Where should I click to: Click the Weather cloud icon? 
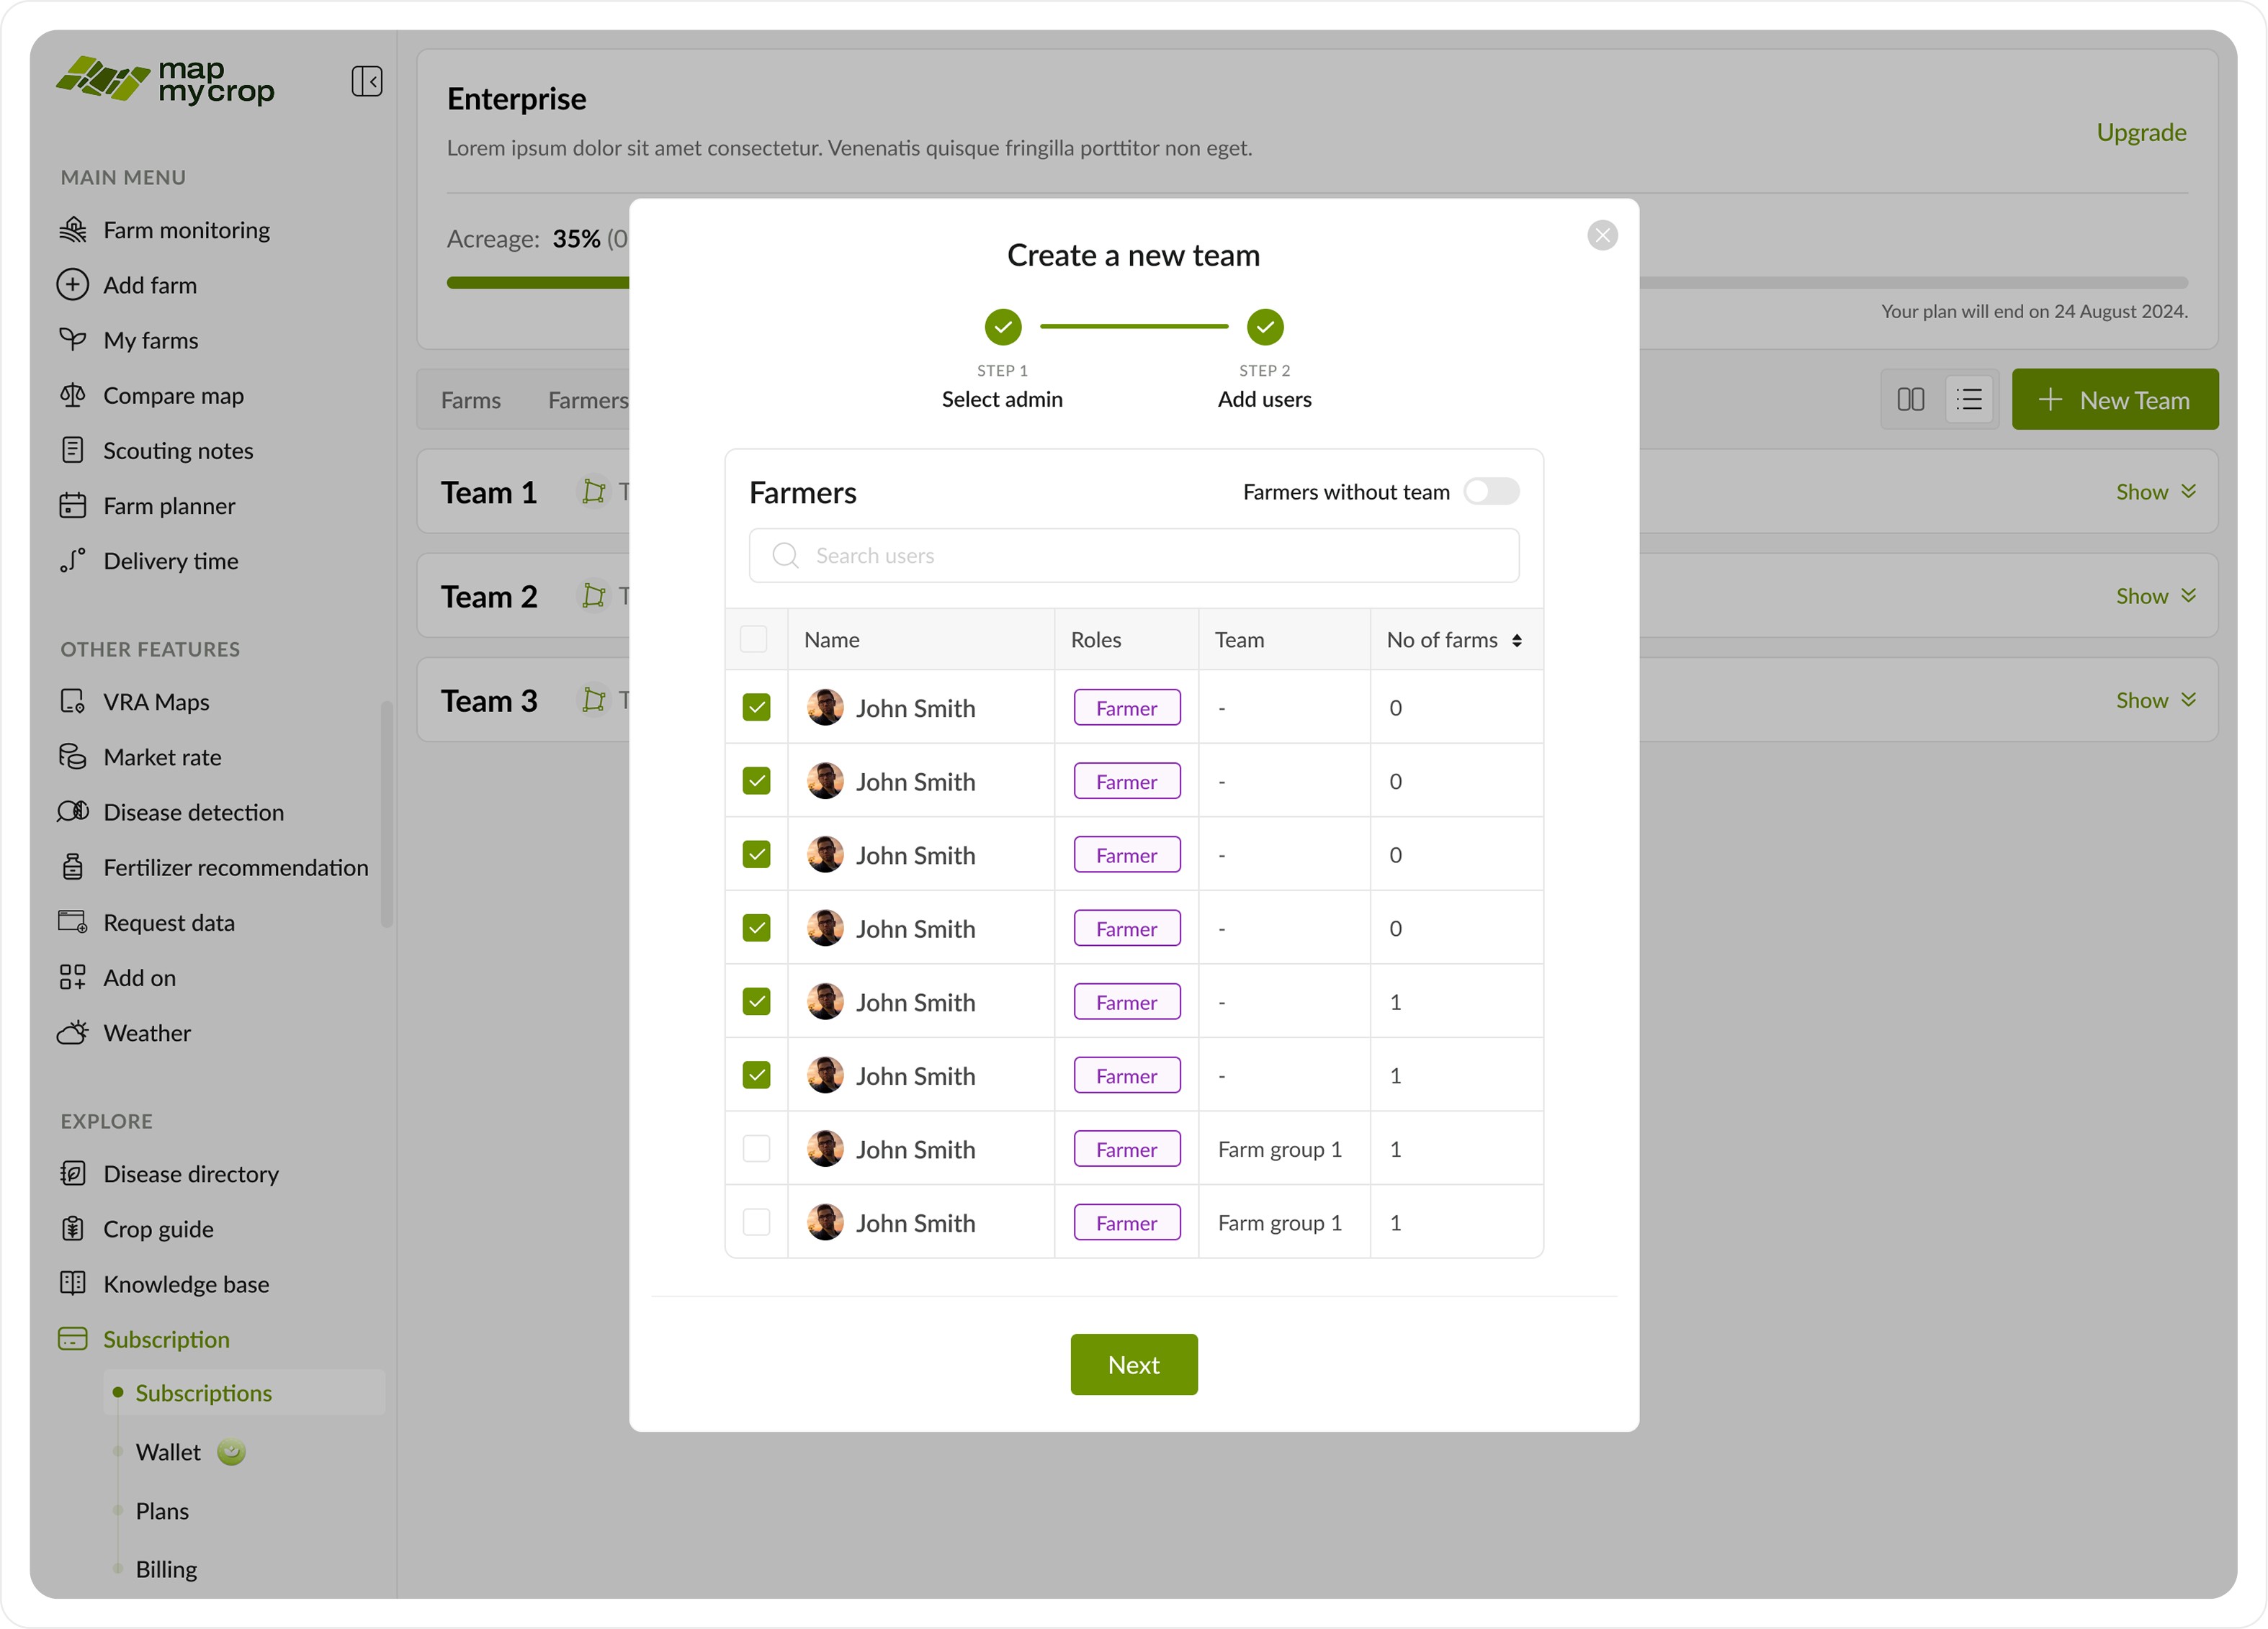[x=73, y=1032]
